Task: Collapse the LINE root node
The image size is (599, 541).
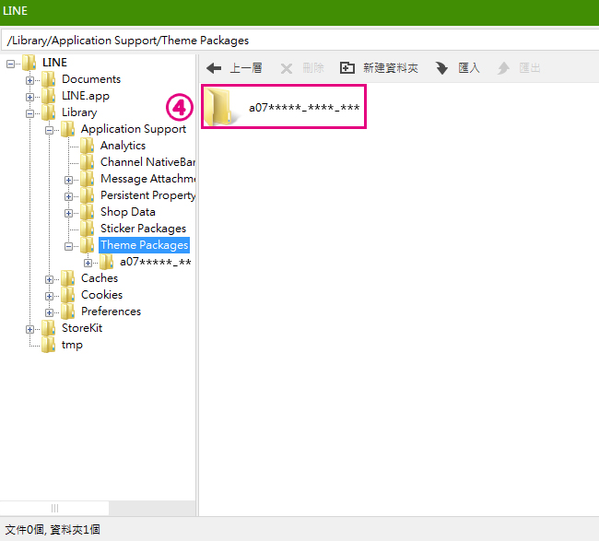Action: [11, 64]
